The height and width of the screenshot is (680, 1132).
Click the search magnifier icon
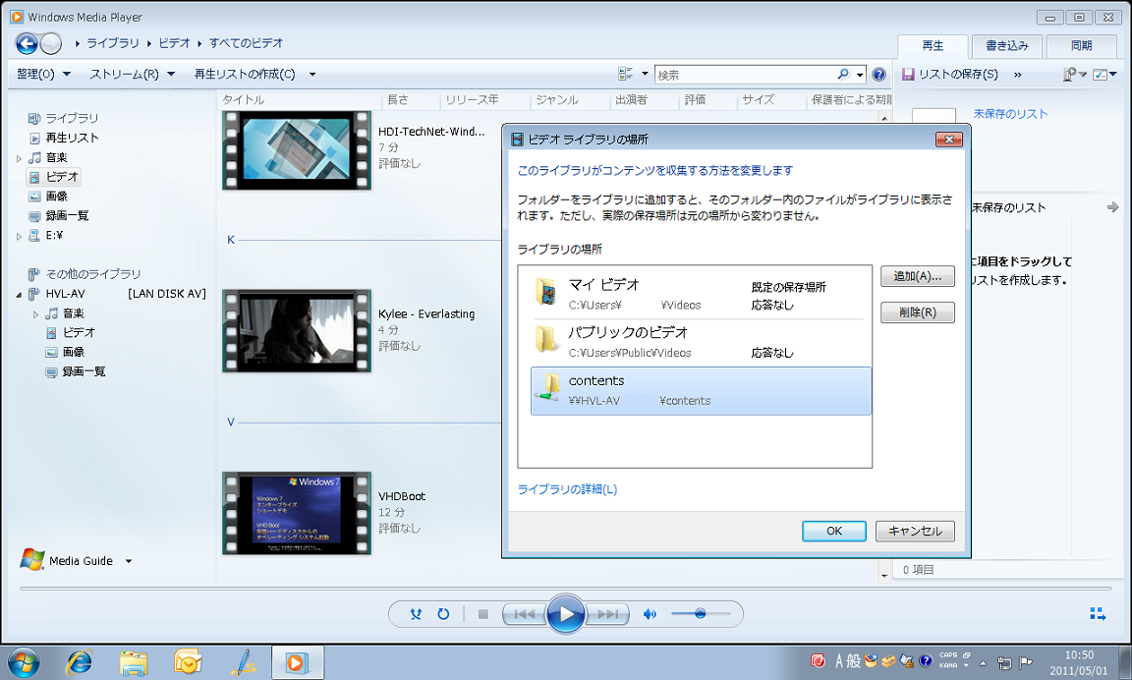842,75
